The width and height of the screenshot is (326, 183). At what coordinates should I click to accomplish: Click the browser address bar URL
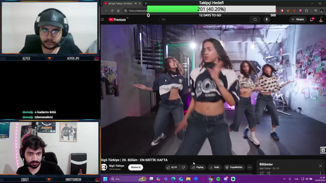[138, 11]
